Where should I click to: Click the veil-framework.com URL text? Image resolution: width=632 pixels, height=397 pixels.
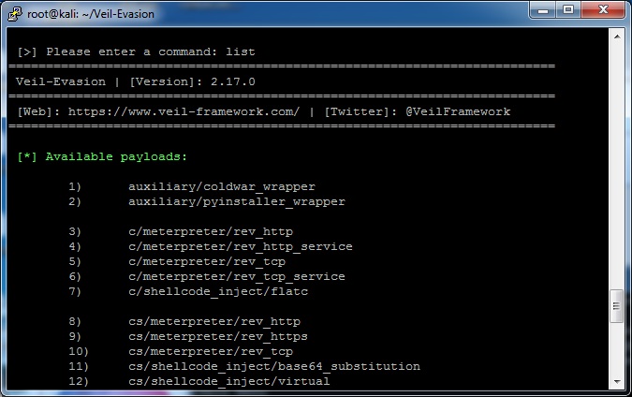coord(184,111)
